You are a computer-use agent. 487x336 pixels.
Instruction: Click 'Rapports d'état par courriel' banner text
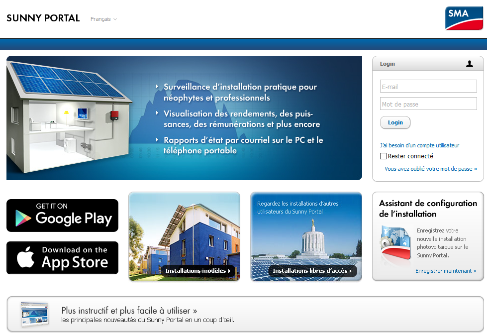click(243, 145)
